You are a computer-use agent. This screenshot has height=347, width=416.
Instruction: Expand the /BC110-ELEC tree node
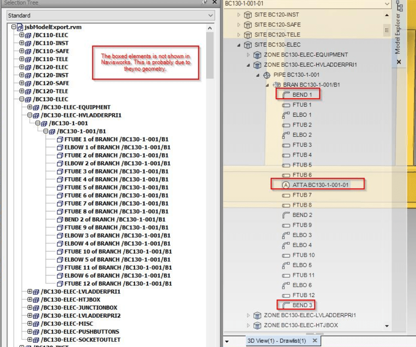pyautogui.click(x=22, y=35)
